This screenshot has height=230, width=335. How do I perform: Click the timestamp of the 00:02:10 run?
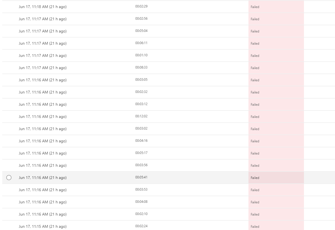tap(42, 214)
